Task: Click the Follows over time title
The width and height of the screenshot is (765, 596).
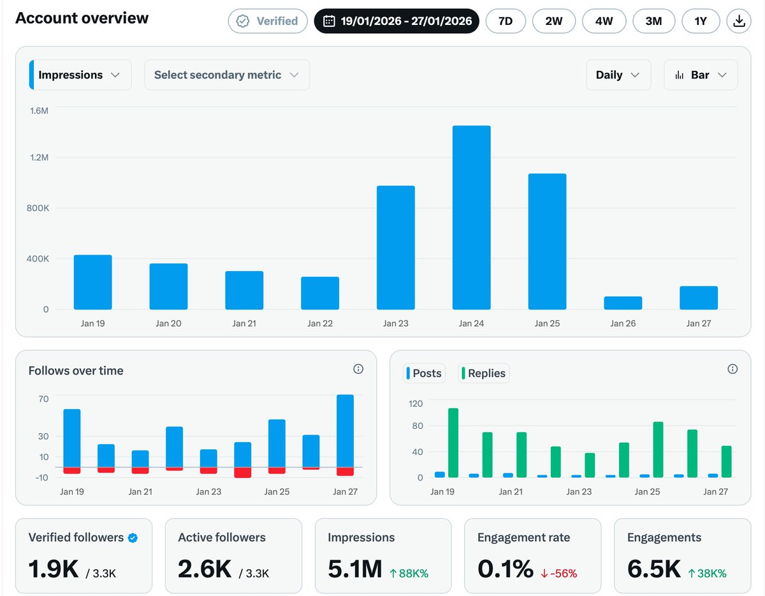Action: tap(76, 371)
